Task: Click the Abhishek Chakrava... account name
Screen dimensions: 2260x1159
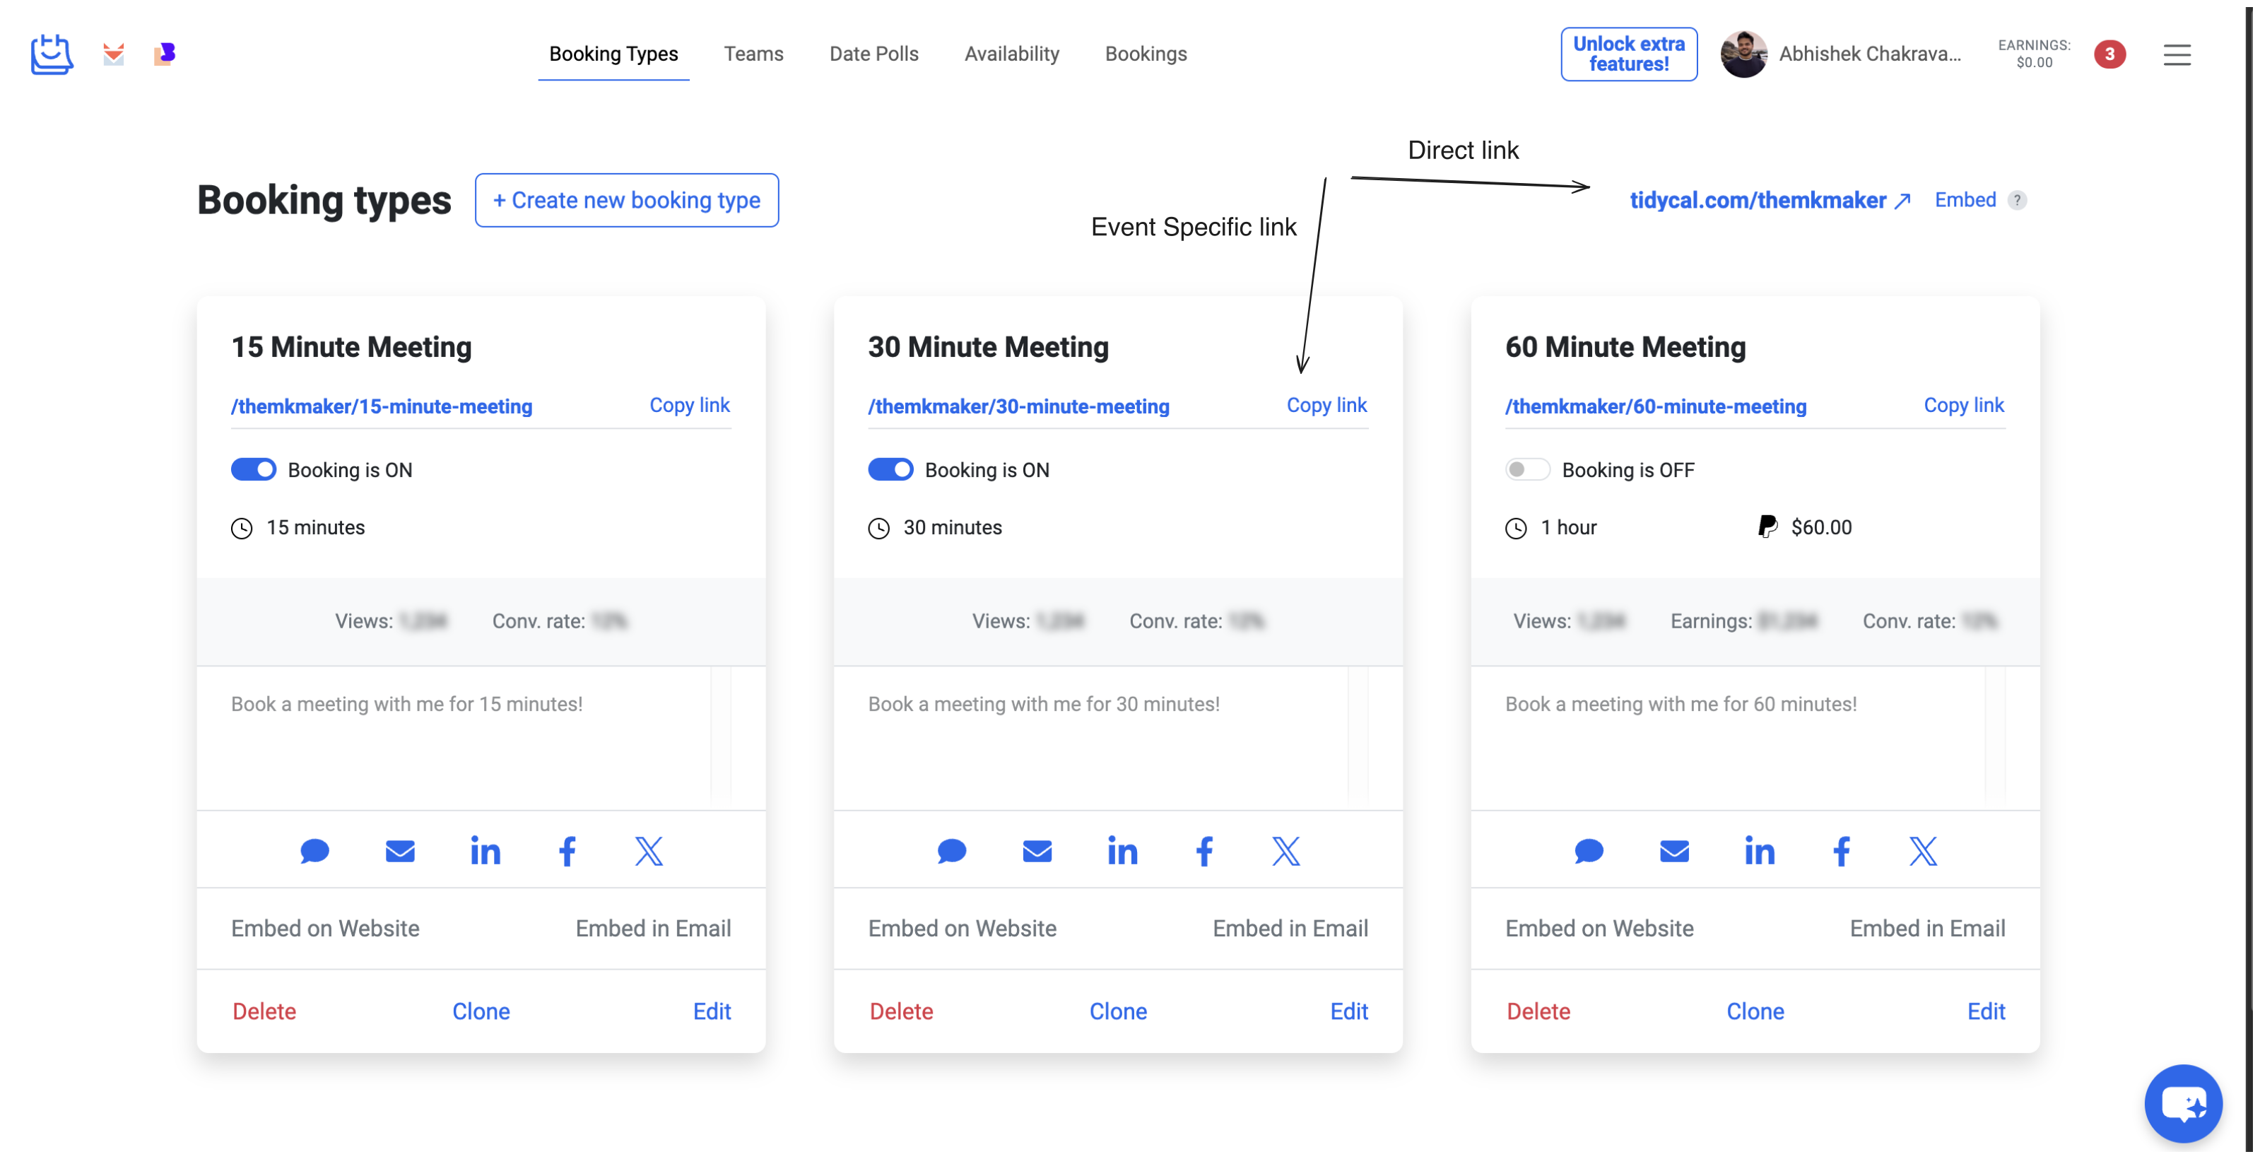Action: [x=1870, y=54]
